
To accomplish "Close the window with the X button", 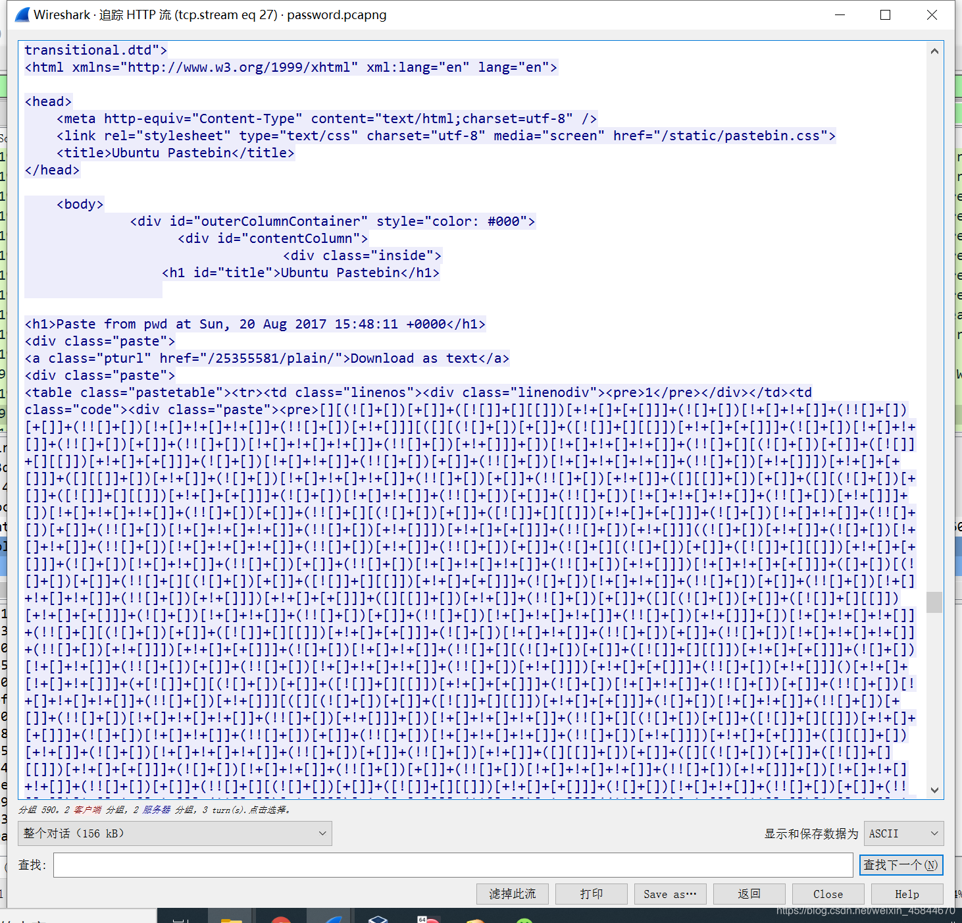I will pyautogui.click(x=932, y=14).
